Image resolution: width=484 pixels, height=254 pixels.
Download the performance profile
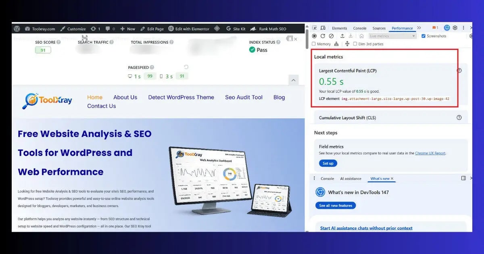click(x=351, y=36)
